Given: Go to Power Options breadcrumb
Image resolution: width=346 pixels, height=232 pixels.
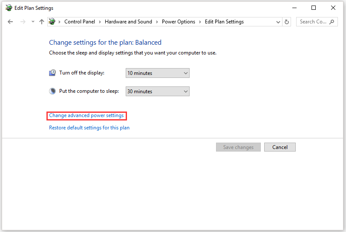Looking at the screenshot, I should click(x=179, y=22).
